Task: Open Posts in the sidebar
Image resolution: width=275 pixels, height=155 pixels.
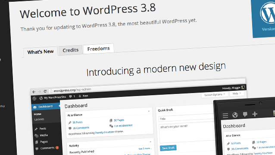Action: (x=41, y=129)
